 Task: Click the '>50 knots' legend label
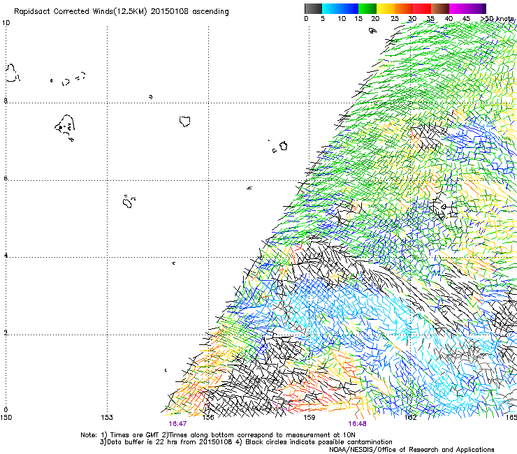click(497, 19)
